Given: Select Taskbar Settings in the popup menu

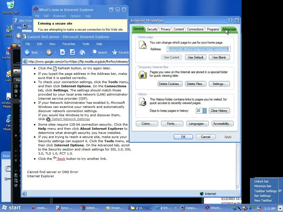Looking at the screenshot, I should 265,191.
